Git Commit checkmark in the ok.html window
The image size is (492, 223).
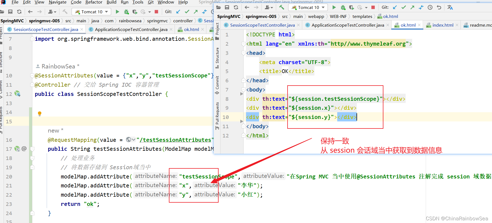(404, 7)
